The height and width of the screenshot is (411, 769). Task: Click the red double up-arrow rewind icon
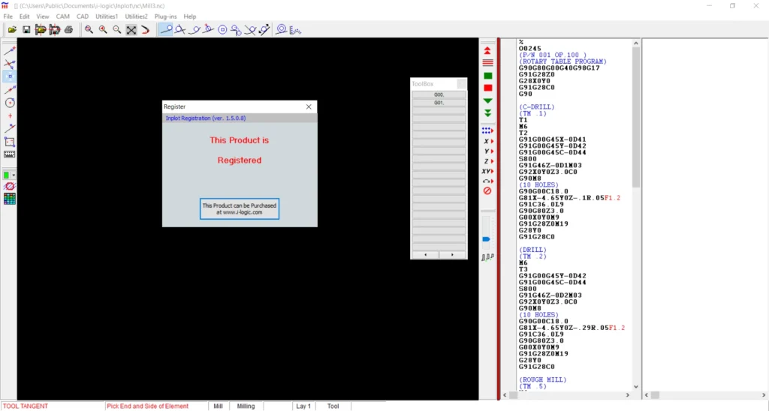(487, 51)
